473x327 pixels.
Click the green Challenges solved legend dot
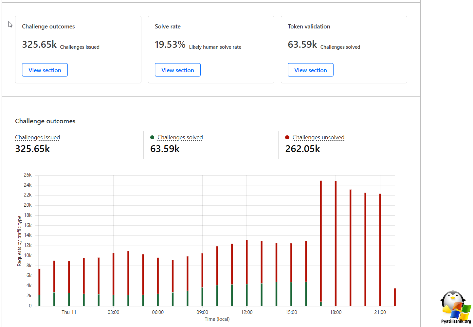(x=152, y=137)
